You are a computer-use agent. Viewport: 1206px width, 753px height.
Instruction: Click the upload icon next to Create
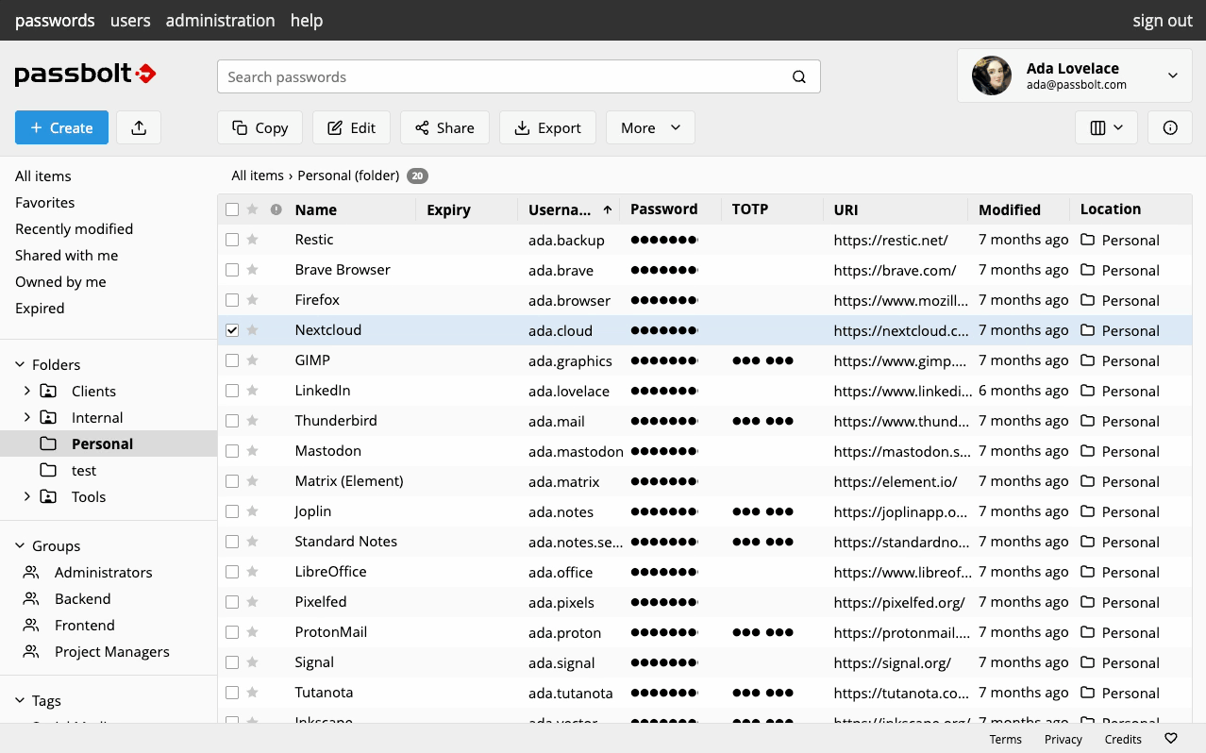139,128
